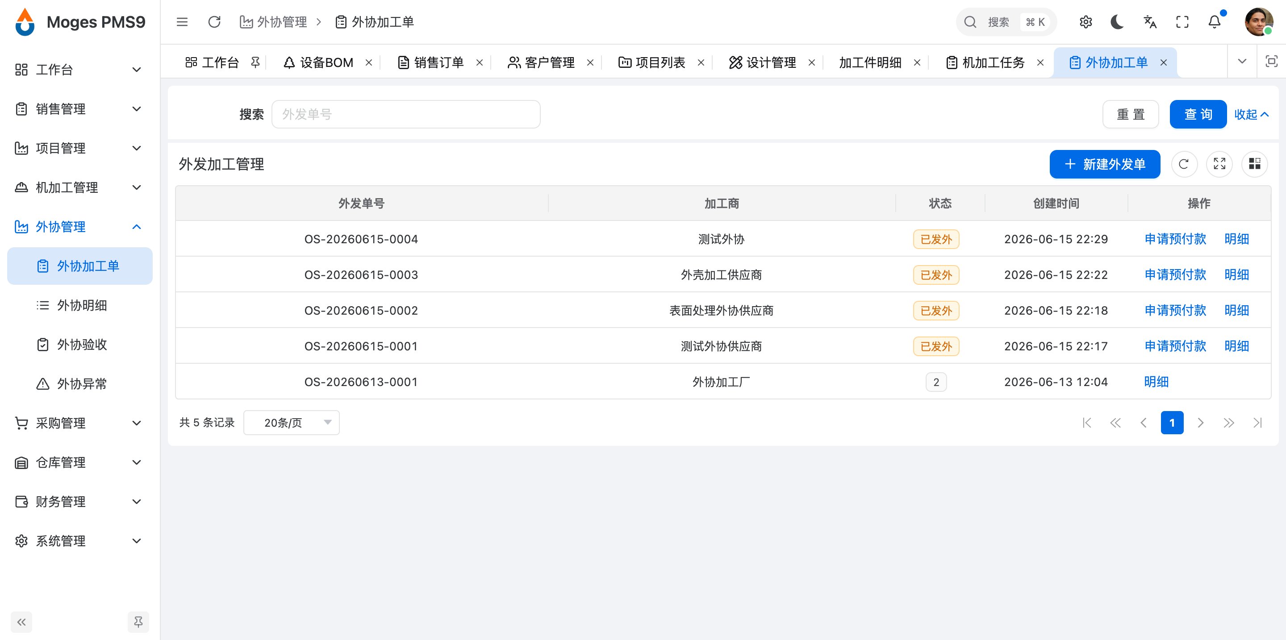Open the table column settings icon
The image size is (1286, 640).
coord(1255,164)
